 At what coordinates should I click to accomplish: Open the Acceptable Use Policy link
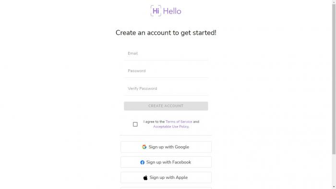pos(171,126)
